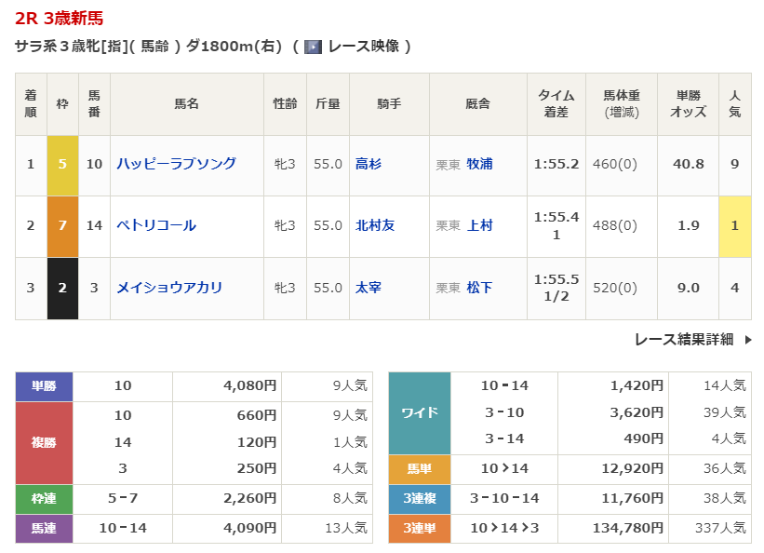The image size is (764, 553).
Task: Click the arrow beside レース結果詳細
Action: (747, 340)
